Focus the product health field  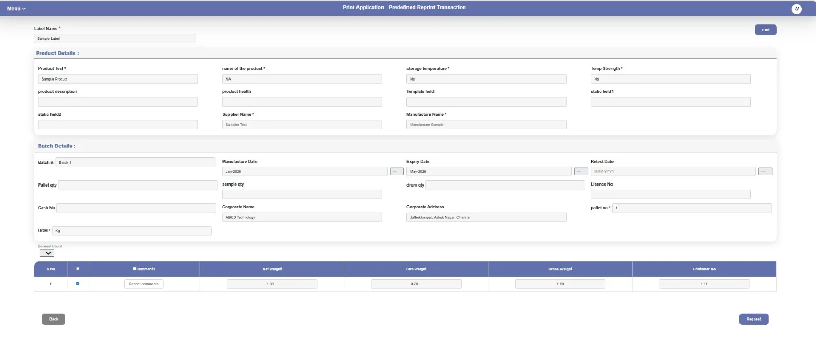[x=302, y=102]
